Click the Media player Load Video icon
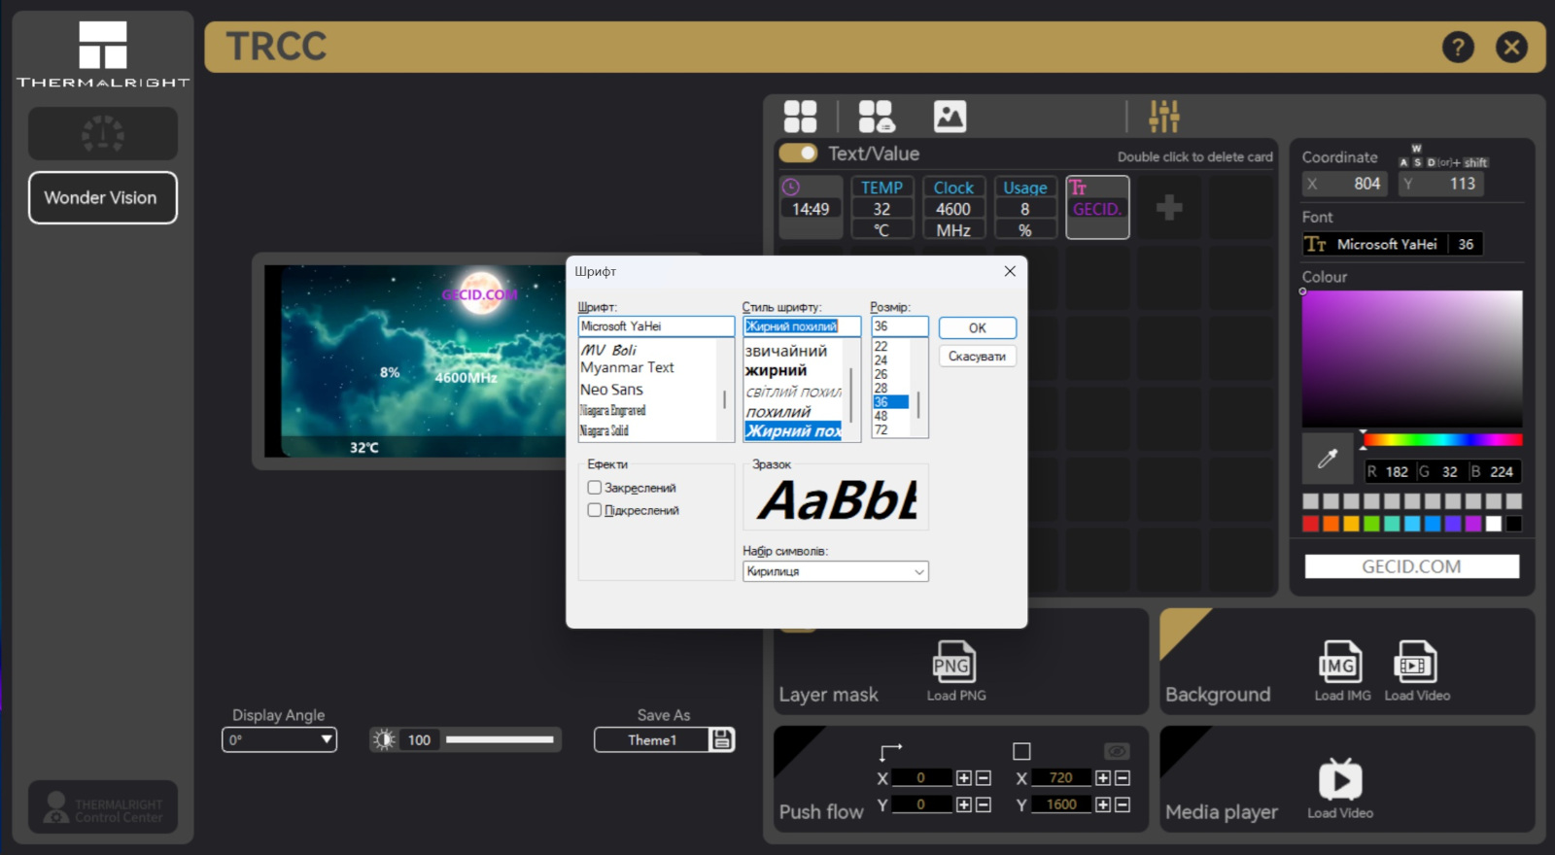 [x=1339, y=780]
